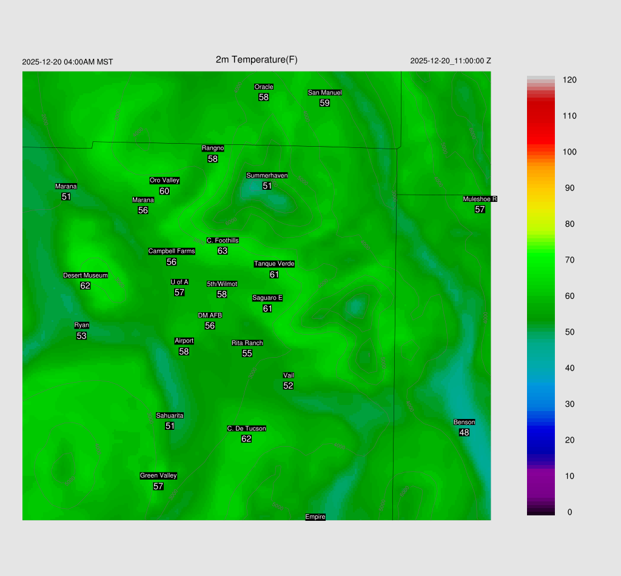This screenshot has height=576, width=621.
Task: Click the Green Valley station label
Action: click(x=158, y=475)
